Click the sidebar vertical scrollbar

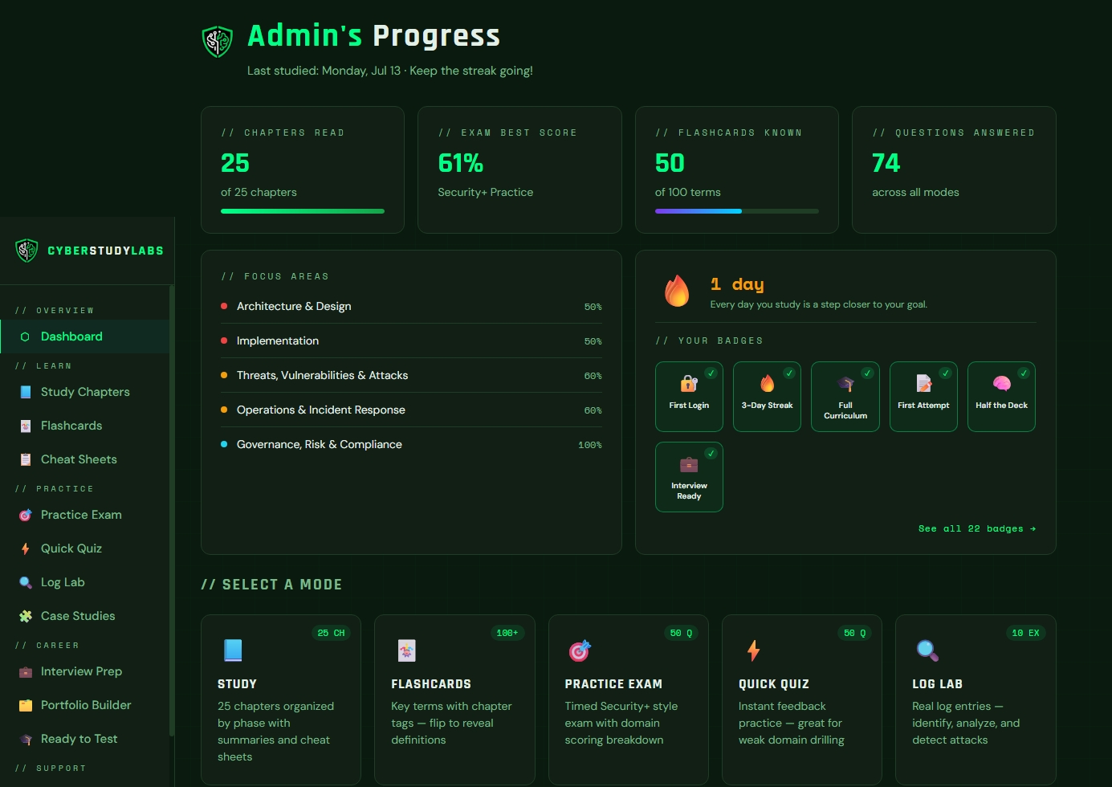[x=172, y=510]
